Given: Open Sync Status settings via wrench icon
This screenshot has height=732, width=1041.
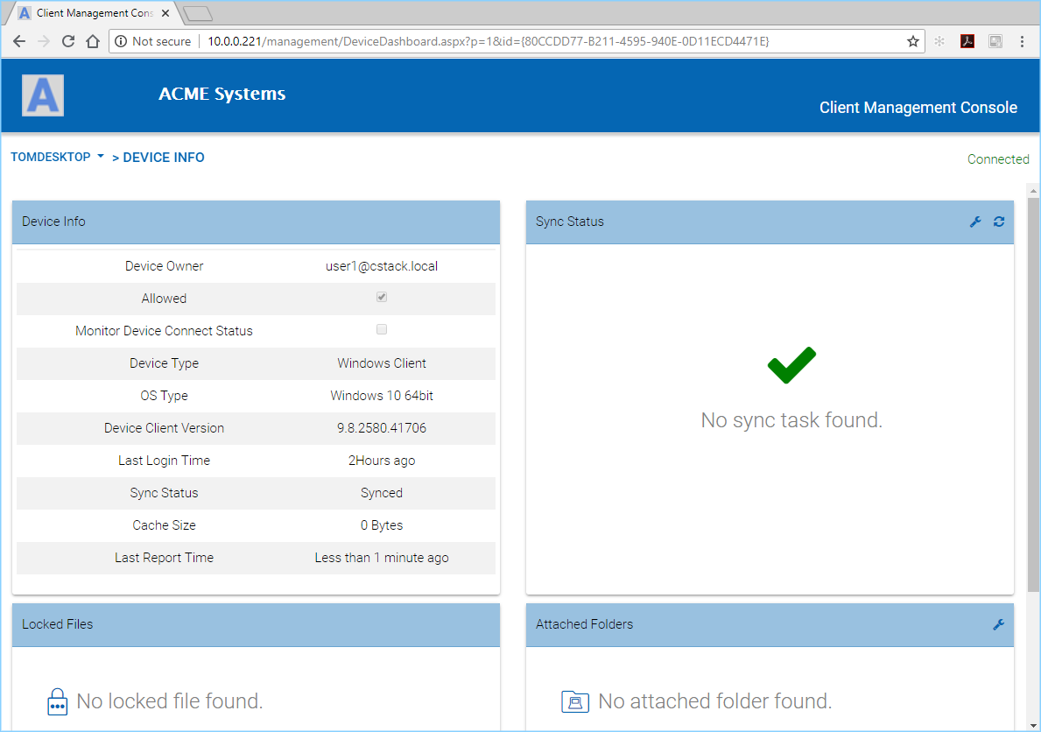Looking at the screenshot, I should pos(975,222).
